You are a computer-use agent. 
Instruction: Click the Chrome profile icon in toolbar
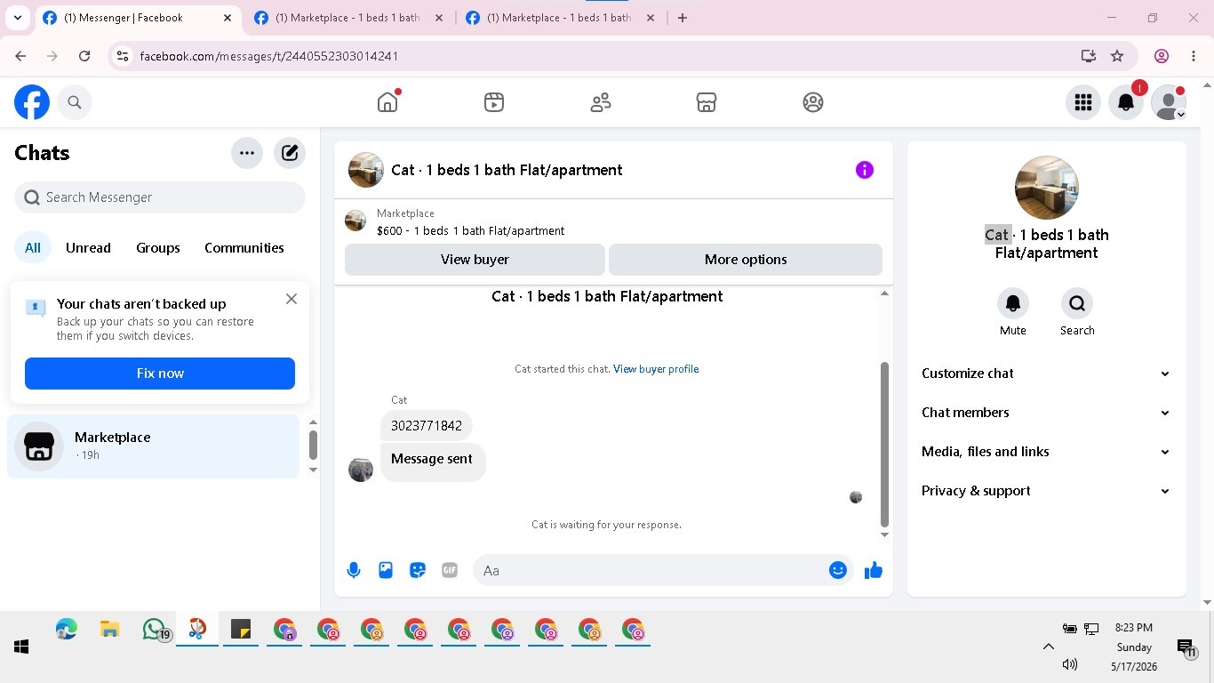tap(1162, 56)
